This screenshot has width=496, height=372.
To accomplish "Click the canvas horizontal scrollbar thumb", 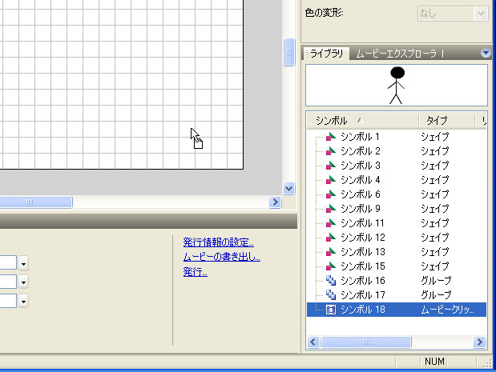I will coord(36,202).
